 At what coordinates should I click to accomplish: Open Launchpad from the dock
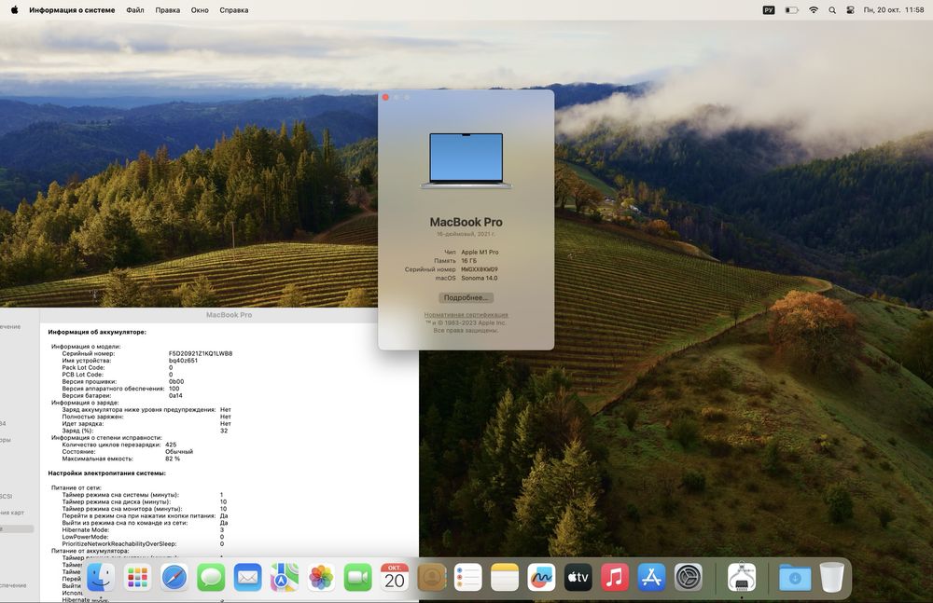pyautogui.click(x=138, y=578)
